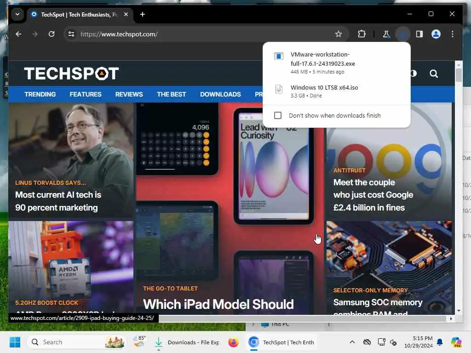
Task: Open VMware-workstation download entry
Action: [336, 63]
